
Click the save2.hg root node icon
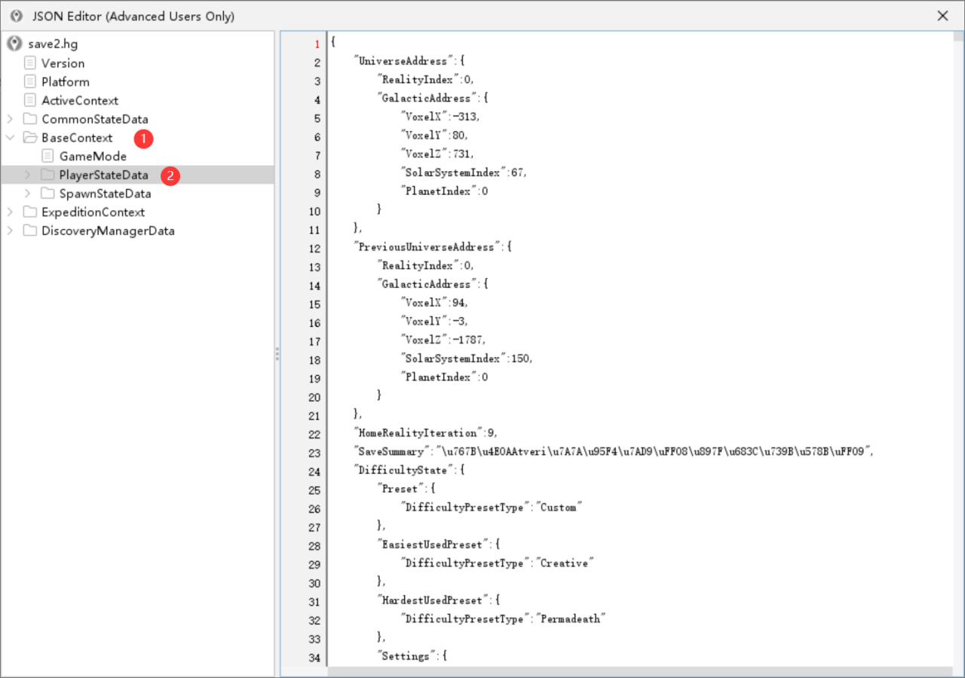tap(14, 44)
